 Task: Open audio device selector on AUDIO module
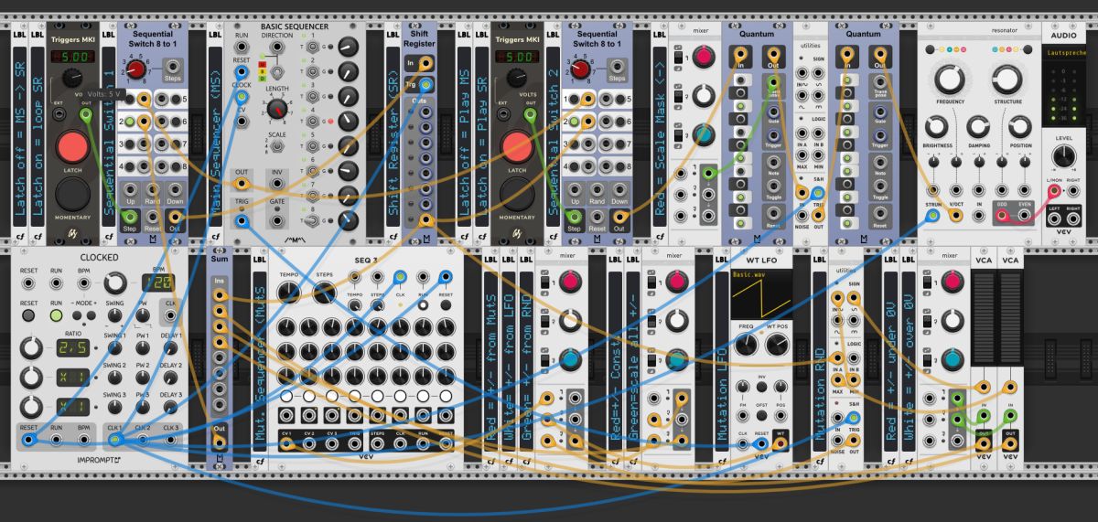[1062, 54]
